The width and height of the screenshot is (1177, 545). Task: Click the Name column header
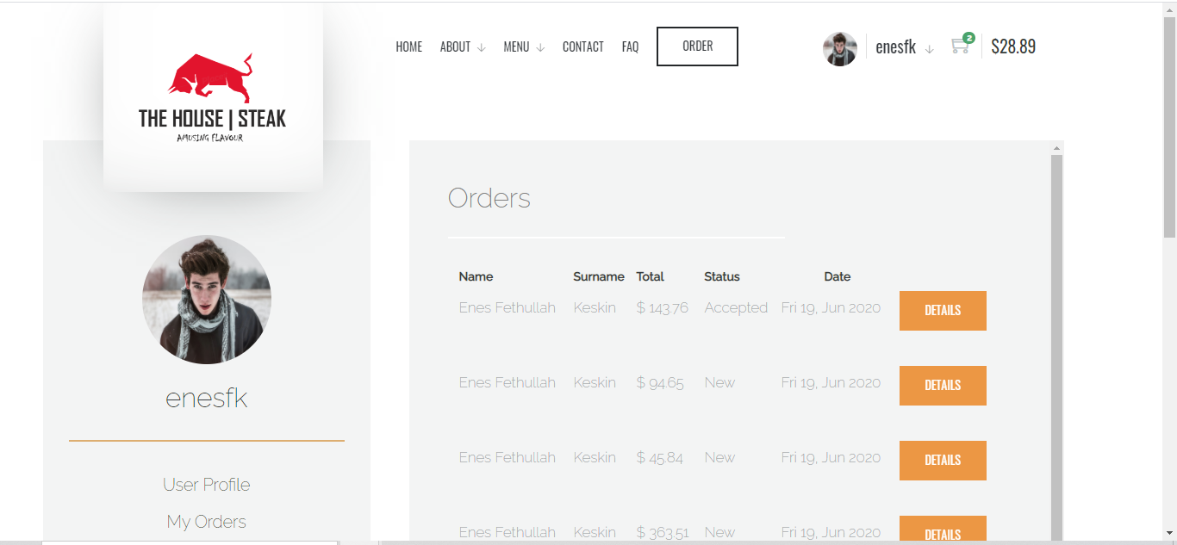point(476,276)
